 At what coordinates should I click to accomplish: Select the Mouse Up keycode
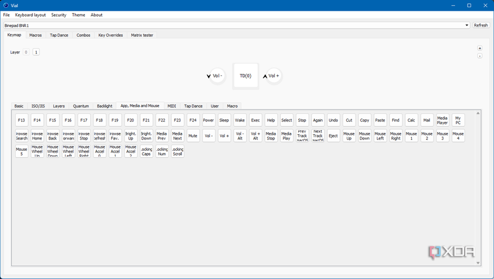pyautogui.click(x=348, y=136)
